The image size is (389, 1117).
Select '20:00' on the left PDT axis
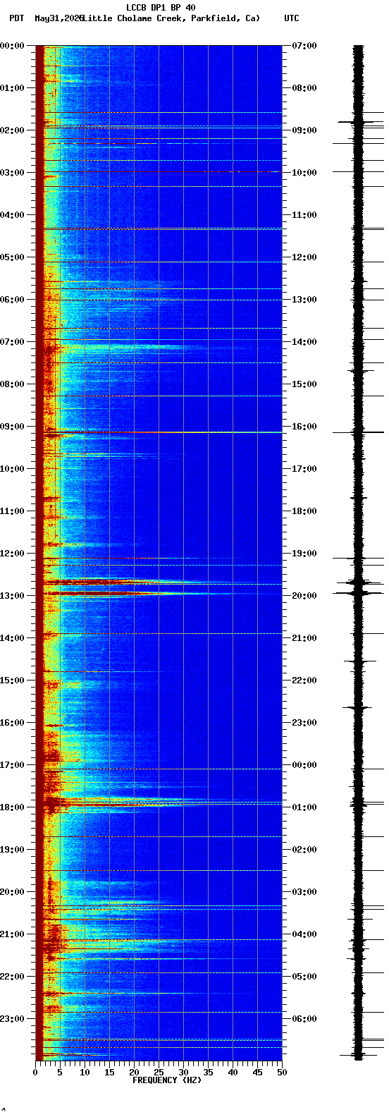tap(12, 892)
